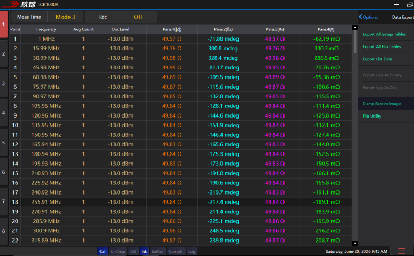Click the Rdc label

point(103,17)
